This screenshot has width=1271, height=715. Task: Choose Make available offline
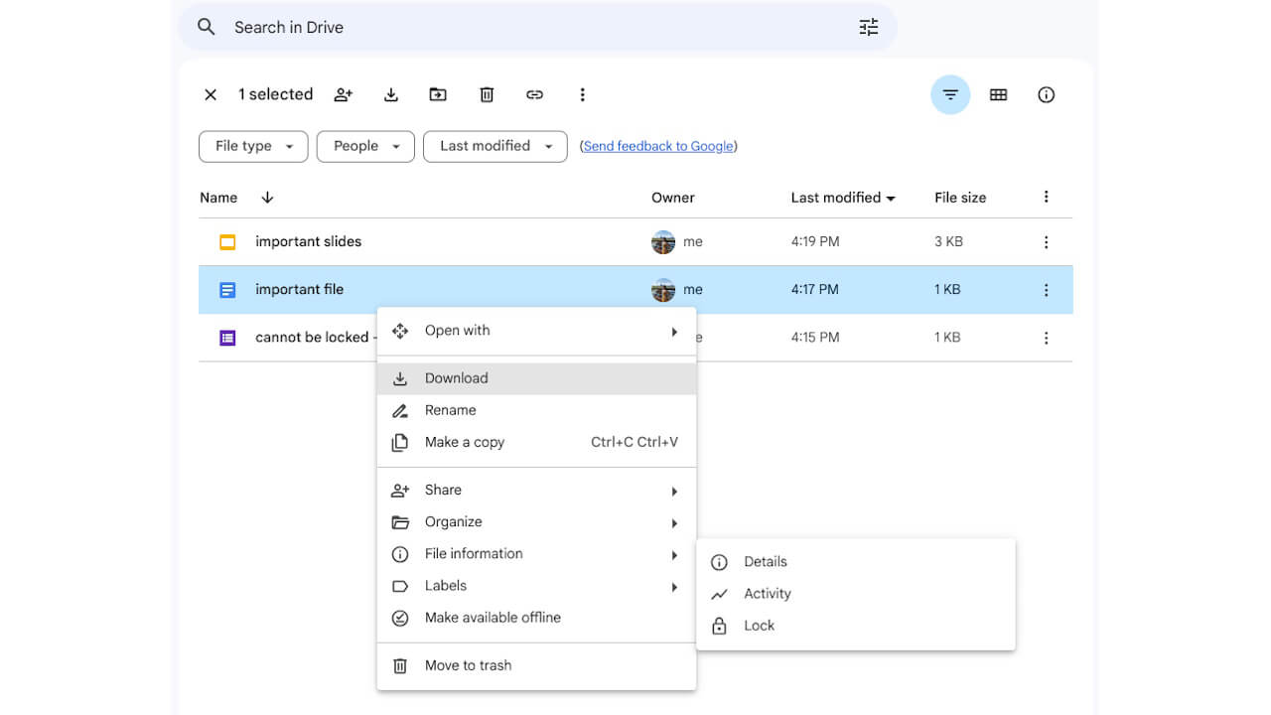(493, 617)
